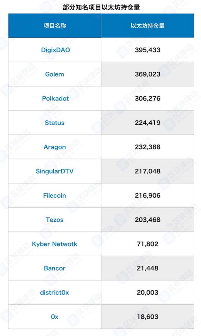Click the 以太坊持仓量 column header
The image size is (201, 336).
point(147,26)
